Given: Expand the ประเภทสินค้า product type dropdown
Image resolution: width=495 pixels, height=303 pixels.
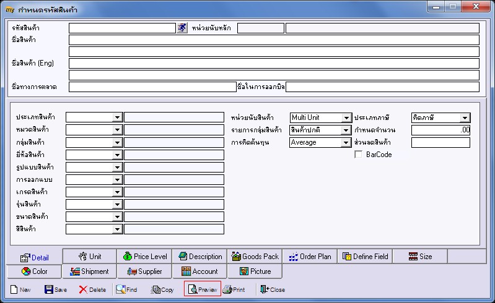Looking at the screenshot, I should click(x=117, y=117).
